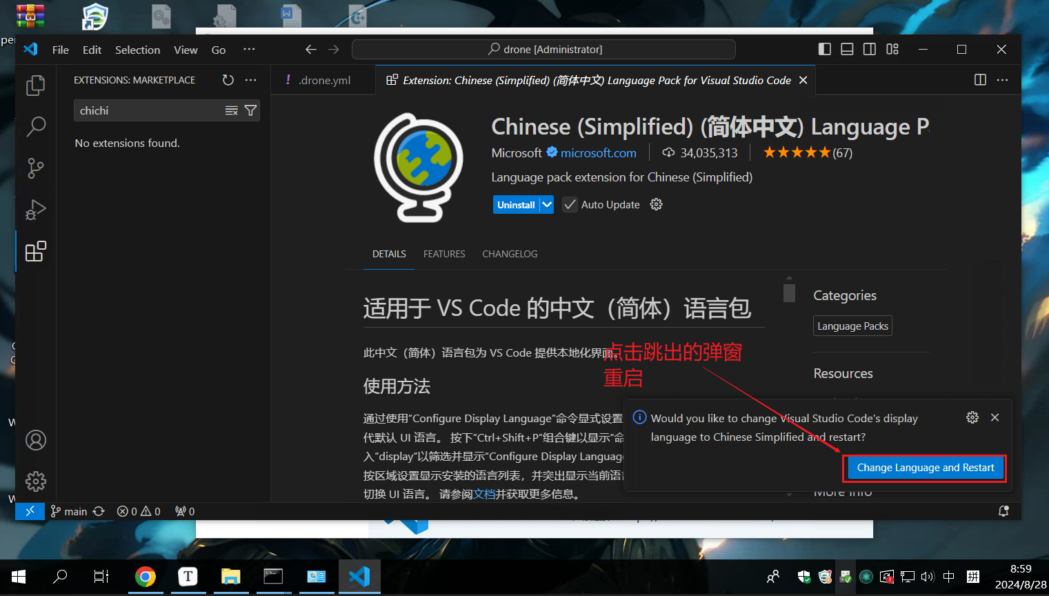Click the extension globe icon image
The image size is (1049, 596).
[419, 168]
